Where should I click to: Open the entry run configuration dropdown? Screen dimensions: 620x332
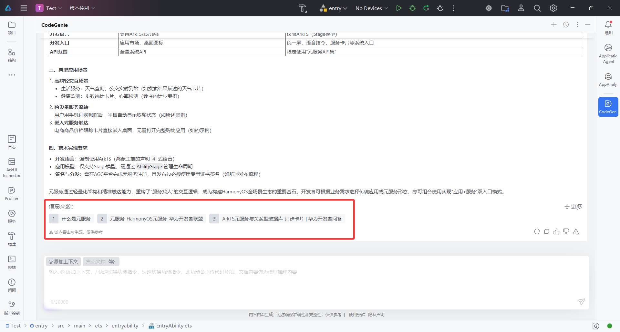334,8
